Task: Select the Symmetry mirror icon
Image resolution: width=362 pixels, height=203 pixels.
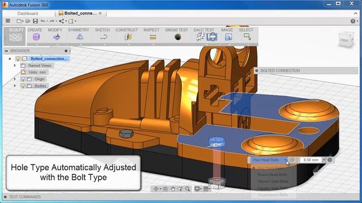Action: coord(80,37)
